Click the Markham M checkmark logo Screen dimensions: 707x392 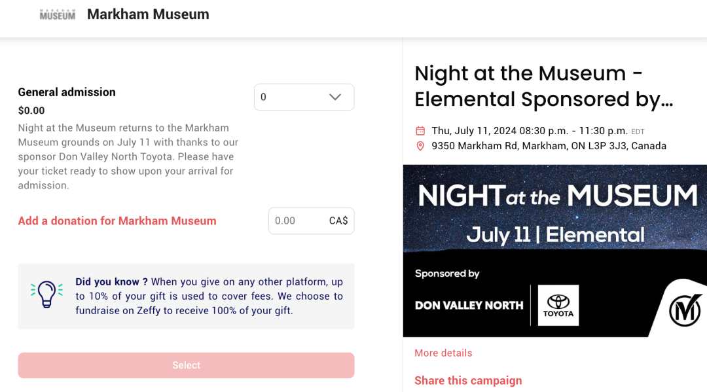pyautogui.click(x=685, y=310)
